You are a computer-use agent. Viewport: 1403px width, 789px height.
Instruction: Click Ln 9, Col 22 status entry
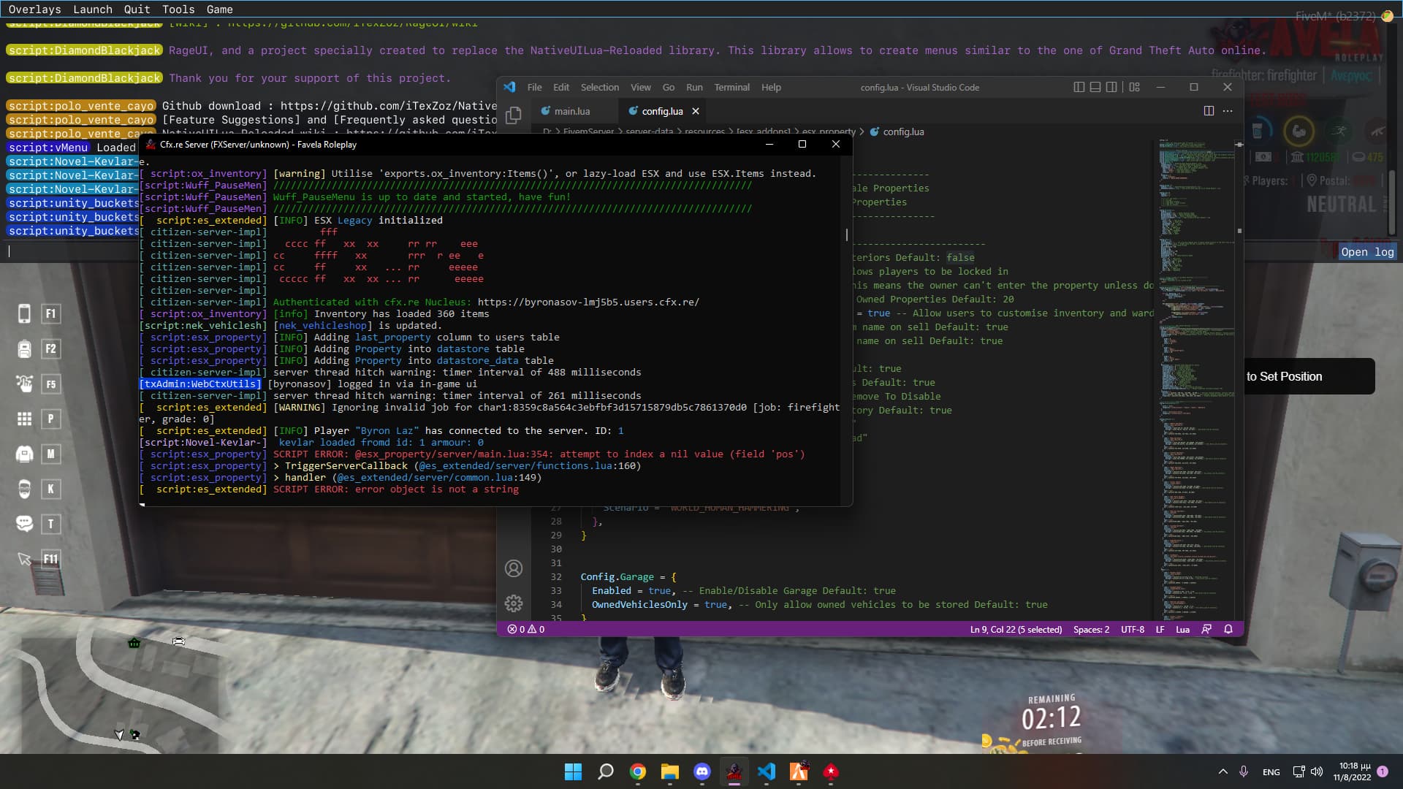pos(1016,629)
